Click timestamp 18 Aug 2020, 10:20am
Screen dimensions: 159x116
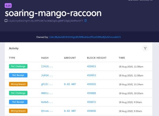click(x=131, y=93)
